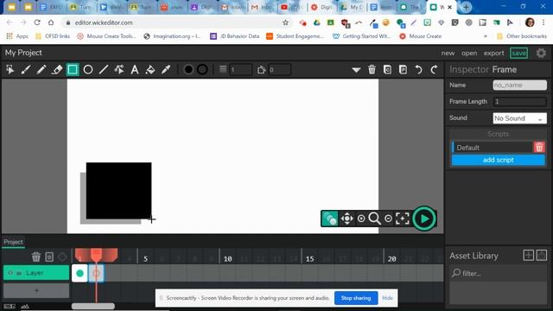Select the Fill bucket tool
The width and height of the screenshot is (553, 311).
[x=150, y=69]
